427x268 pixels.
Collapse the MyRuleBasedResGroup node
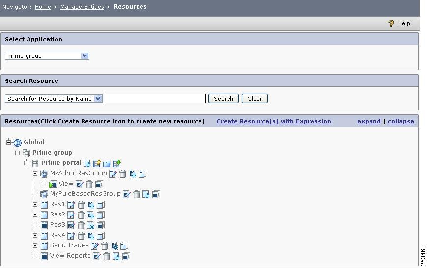35,194
